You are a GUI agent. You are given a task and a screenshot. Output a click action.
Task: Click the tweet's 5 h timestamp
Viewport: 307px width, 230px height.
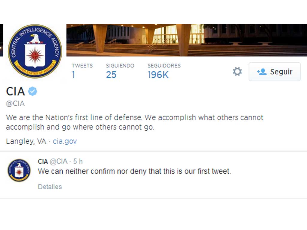tap(78, 162)
